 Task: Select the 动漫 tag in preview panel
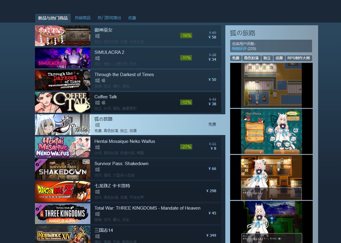click(279, 58)
